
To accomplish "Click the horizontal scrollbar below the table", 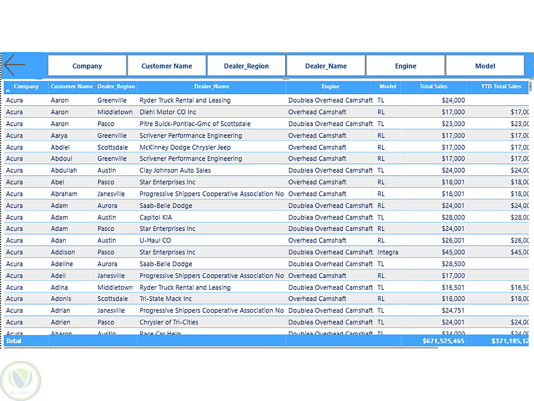I will pos(221,348).
